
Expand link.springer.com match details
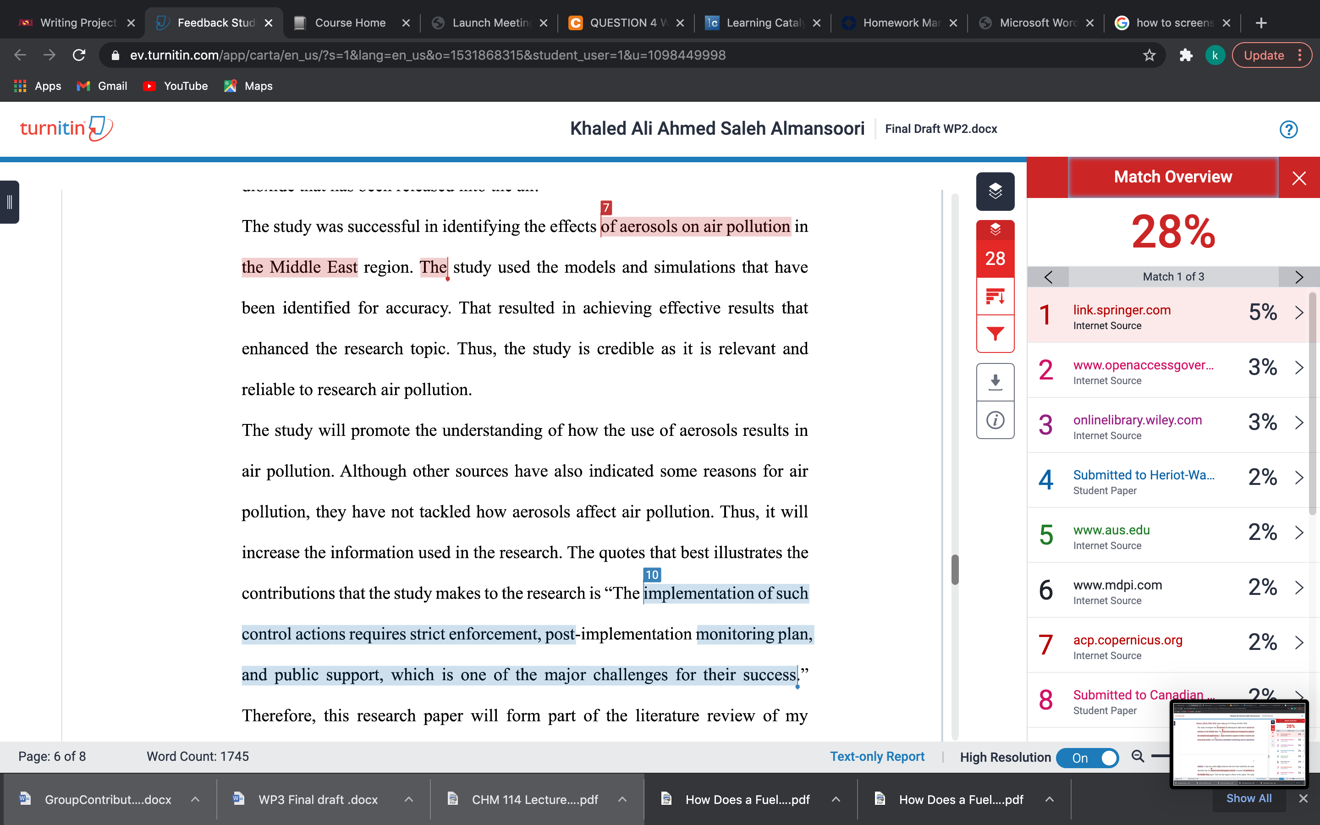[1299, 313]
